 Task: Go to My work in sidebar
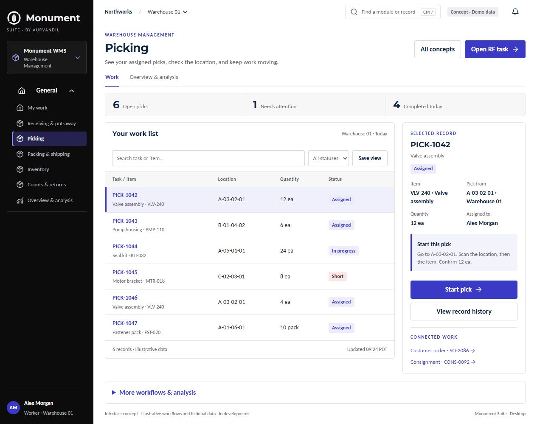(x=49, y=108)
